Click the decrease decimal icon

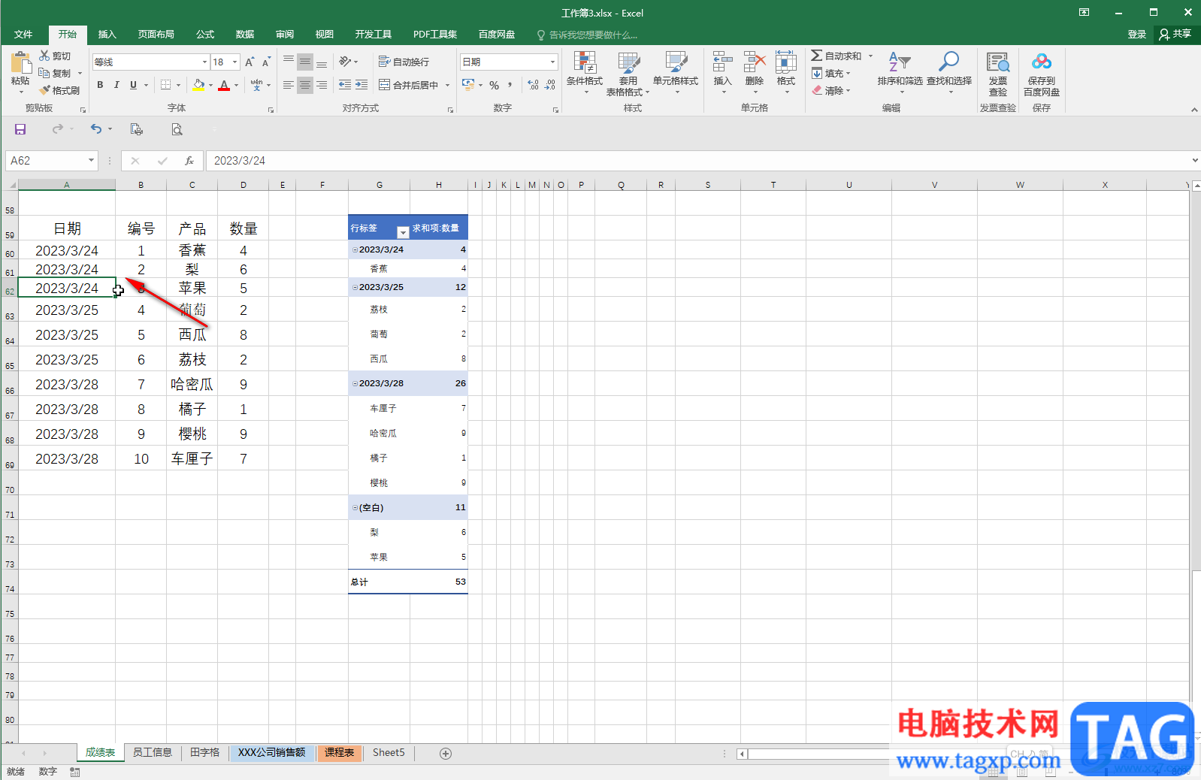point(549,85)
